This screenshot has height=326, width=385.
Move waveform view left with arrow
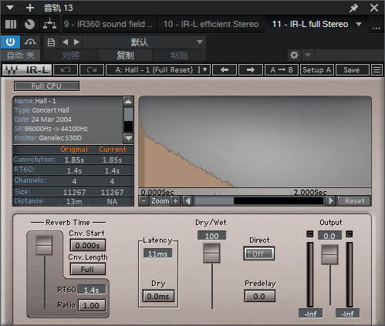pos(187,201)
